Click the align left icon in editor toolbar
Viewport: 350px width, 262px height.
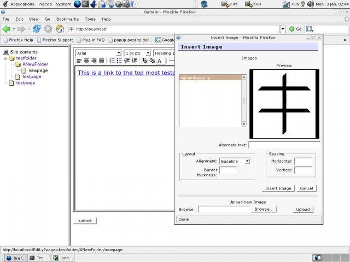(x=79, y=61)
